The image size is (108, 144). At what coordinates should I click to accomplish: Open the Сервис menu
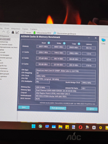pos(25,29)
